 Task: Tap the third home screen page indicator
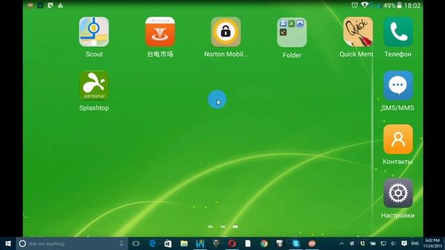point(235,226)
